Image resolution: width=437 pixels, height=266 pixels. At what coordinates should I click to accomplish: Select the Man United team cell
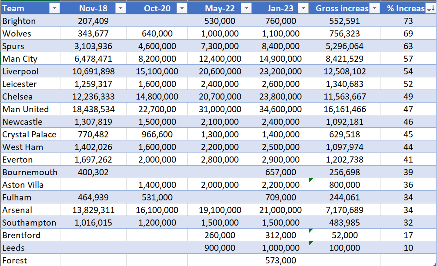click(x=30, y=109)
